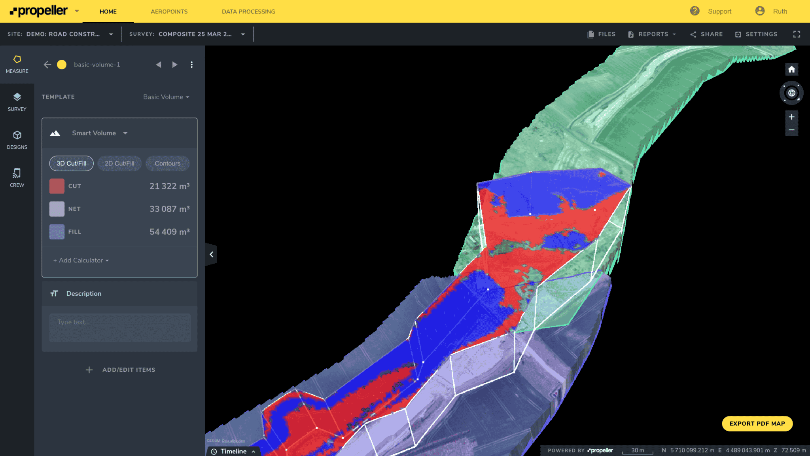Enter fullscreen mode
The width and height of the screenshot is (810, 456).
[x=797, y=34]
